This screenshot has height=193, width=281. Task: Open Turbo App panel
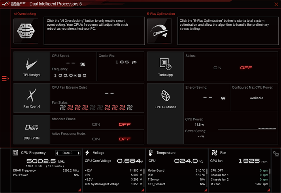click(x=166, y=66)
